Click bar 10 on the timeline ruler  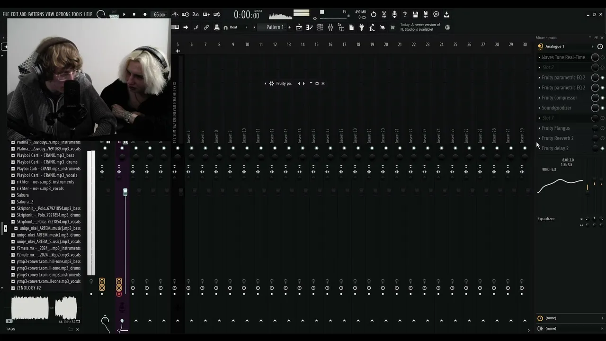247,45
